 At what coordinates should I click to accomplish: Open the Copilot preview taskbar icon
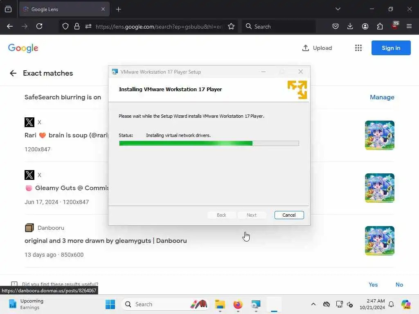tap(406, 304)
